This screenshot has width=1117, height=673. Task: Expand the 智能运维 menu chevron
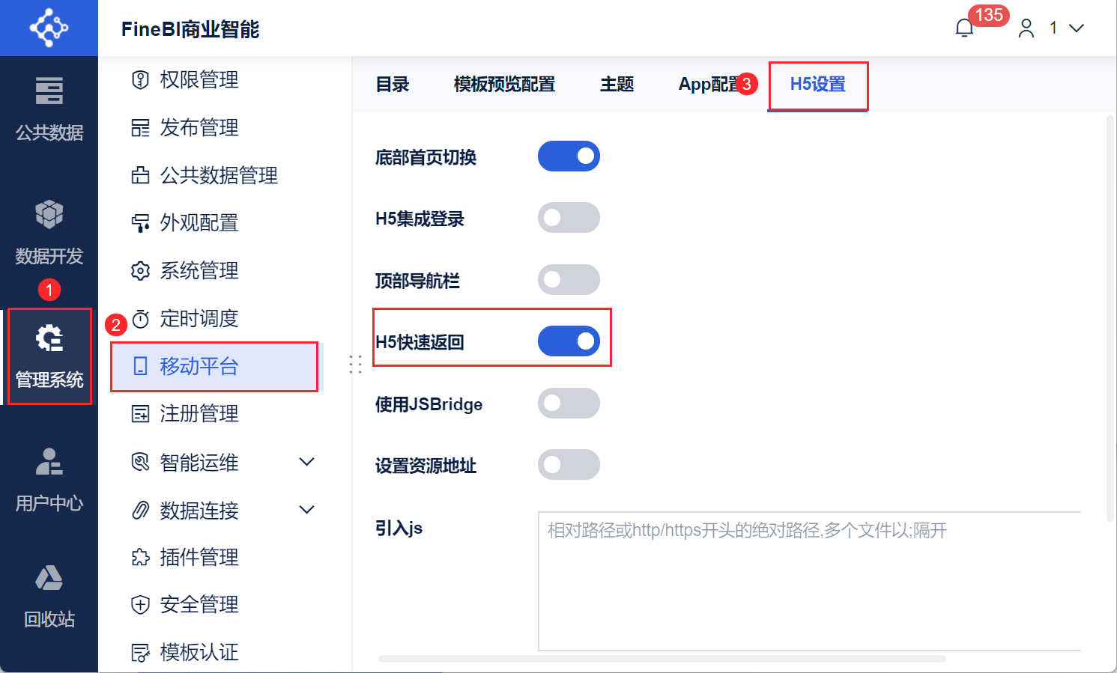[306, 462]
